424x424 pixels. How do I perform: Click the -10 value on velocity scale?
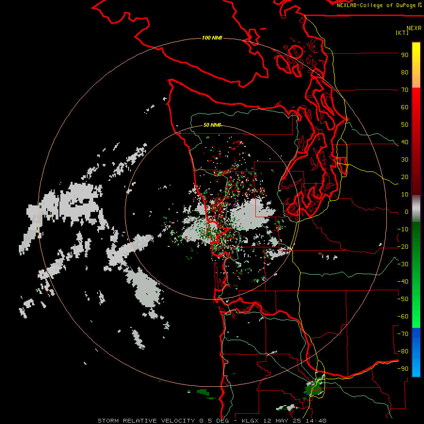point(403,229)
